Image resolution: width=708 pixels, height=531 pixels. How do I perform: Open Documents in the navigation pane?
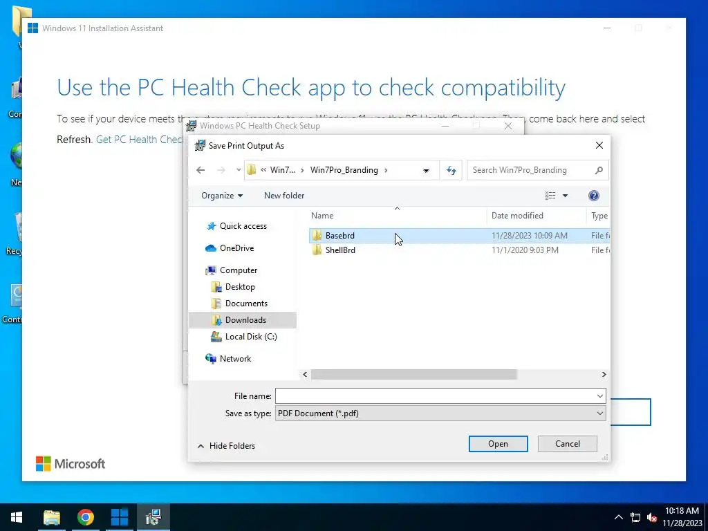click(246, 304)
